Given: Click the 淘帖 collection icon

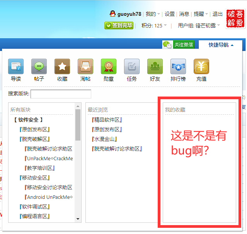Looking at the screenshot, I should click(x=85, y=66).
